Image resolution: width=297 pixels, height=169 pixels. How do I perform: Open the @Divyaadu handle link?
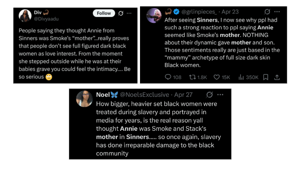pos(46,19)
